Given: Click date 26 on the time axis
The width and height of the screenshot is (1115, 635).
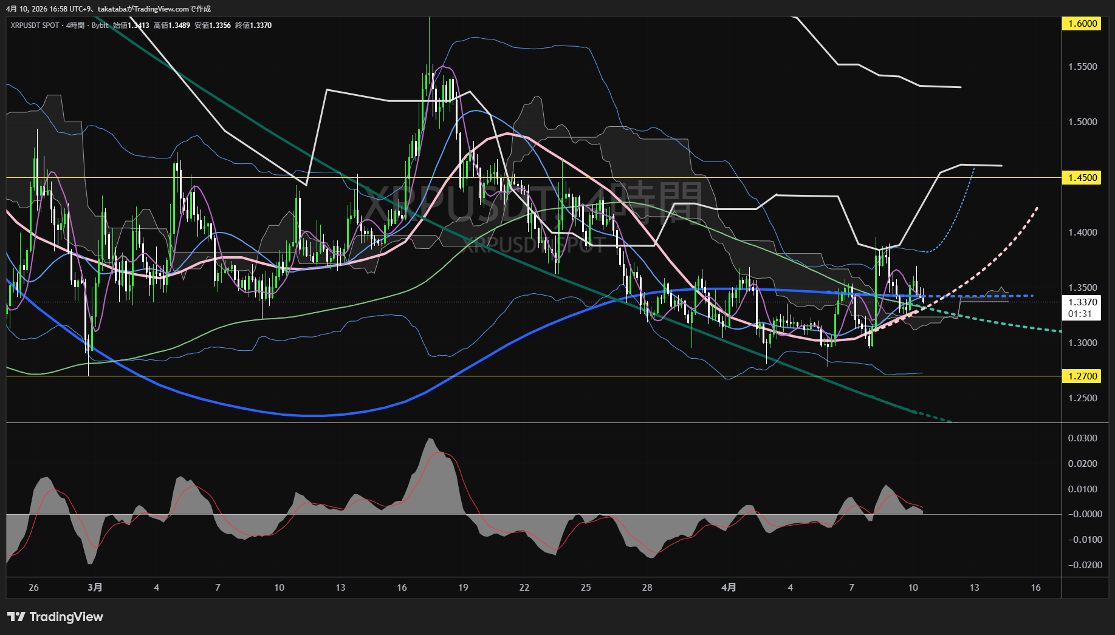Looking at the screenshot, I should pos(33,588).
